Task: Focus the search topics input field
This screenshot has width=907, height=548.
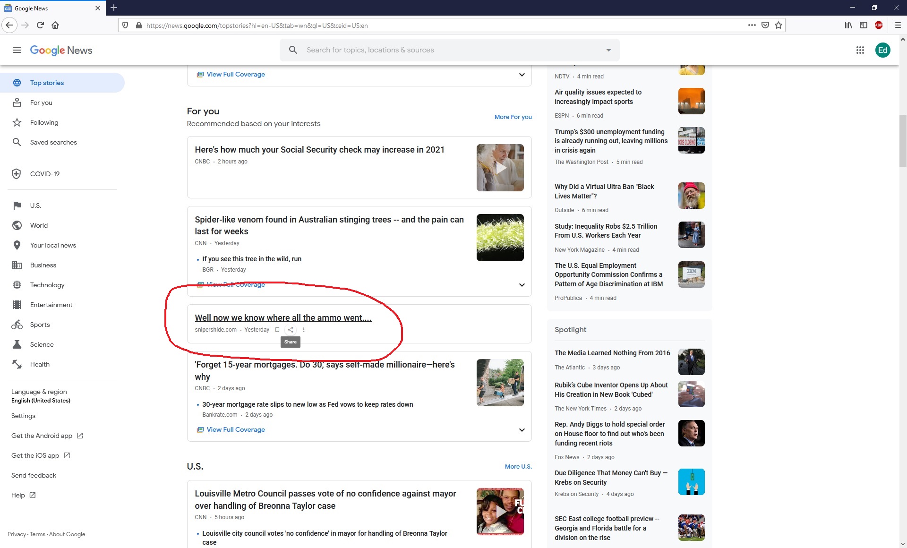Action: pyautogui.click(x=450, y=50)
